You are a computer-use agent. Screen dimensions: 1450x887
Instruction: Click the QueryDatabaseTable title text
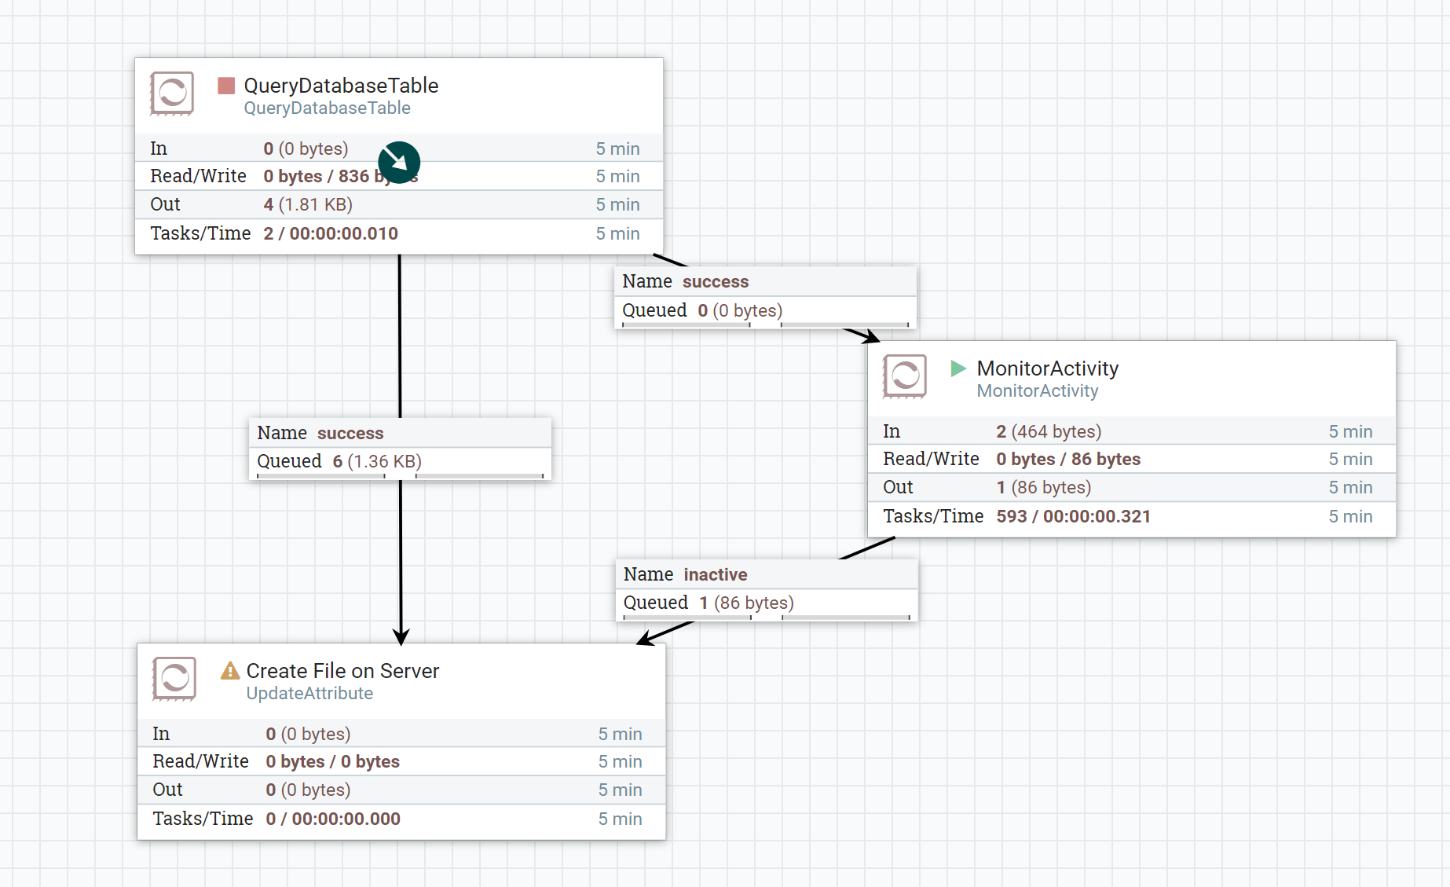click(x=341, y=86)
